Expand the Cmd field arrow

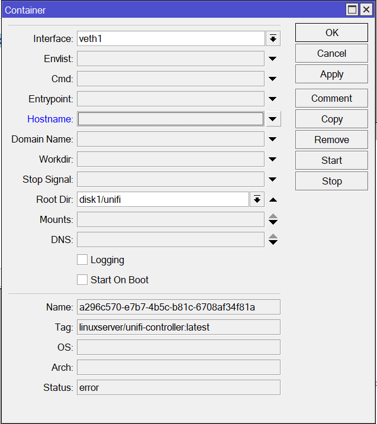coord(273,79)
